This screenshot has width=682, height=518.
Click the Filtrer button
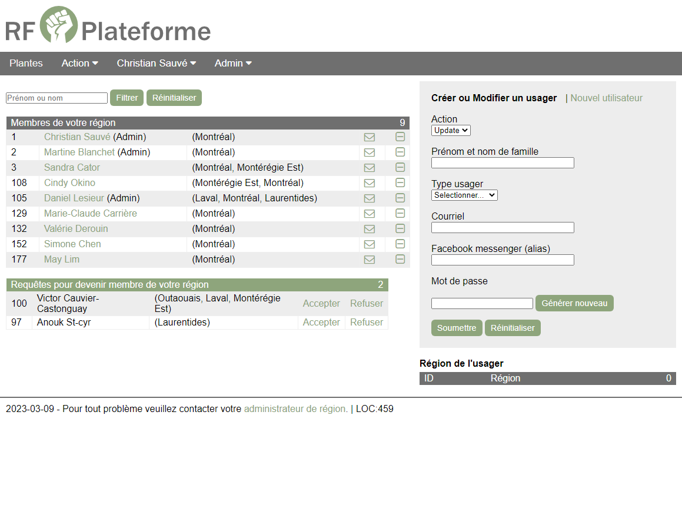[x=127, y=98]
